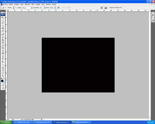Click the Inicio start button
155x124 pixels.
coord(6,122)
